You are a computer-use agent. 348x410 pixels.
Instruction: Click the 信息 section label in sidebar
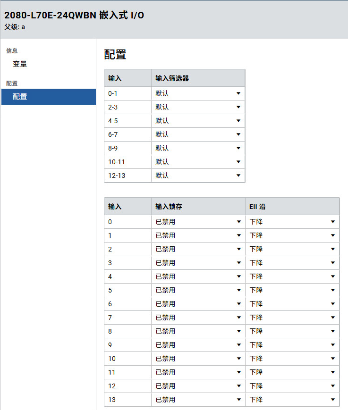coord(12,51)
